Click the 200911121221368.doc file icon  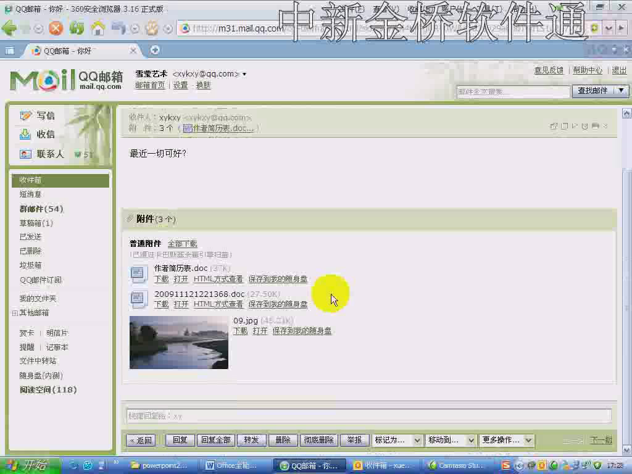[139, 299]
